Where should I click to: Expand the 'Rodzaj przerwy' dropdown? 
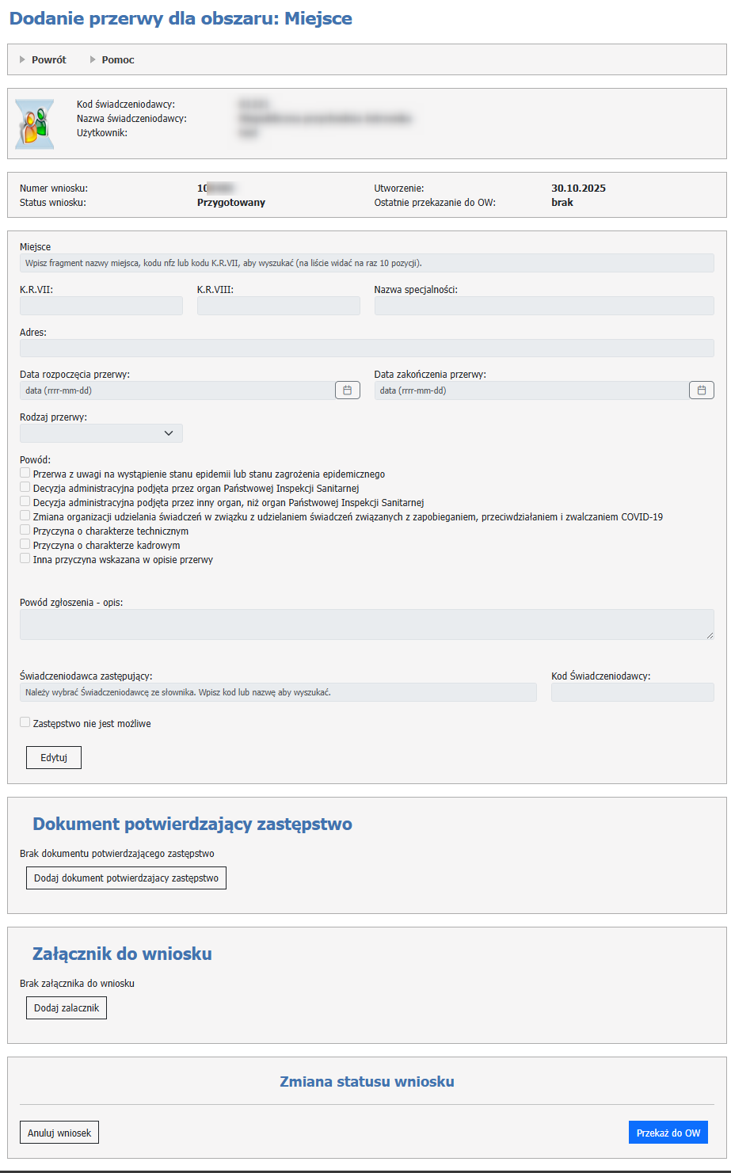(x=101, y=433)
